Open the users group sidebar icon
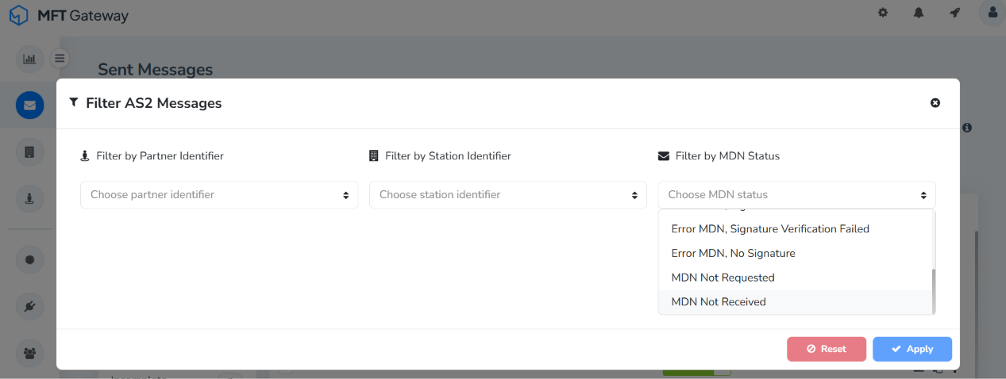Screen dimensions: 1006x379 29,353
